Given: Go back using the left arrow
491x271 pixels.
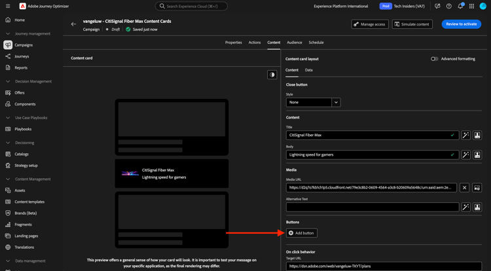Looking at the screenshot, I should click(x=73, y=24).
